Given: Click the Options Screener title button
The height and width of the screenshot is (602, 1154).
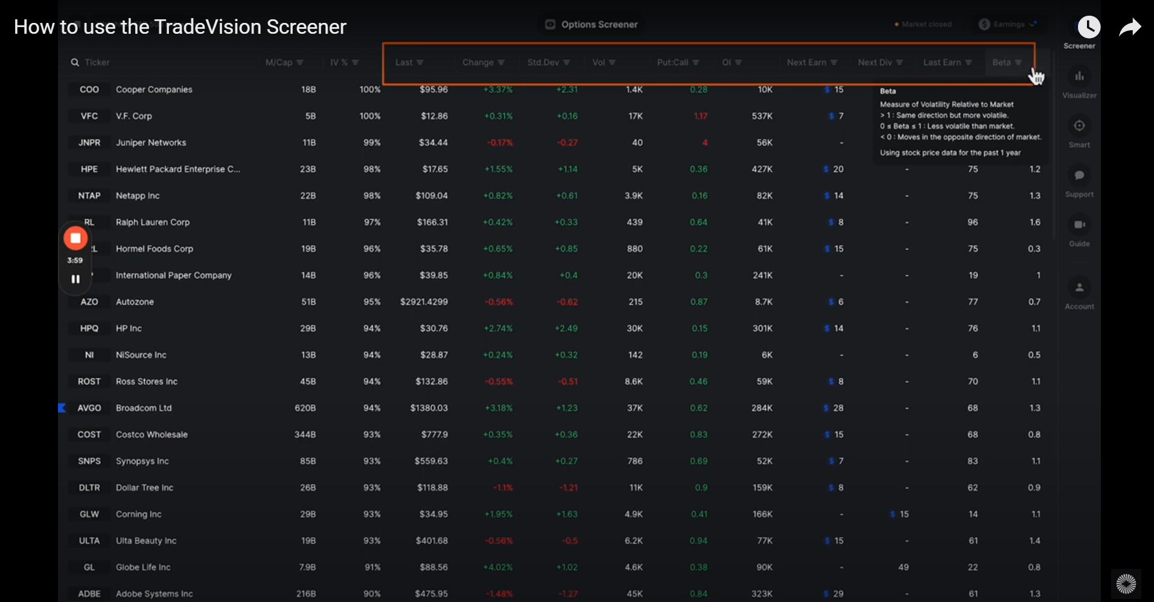Looking at the screenshot, I should pos(591,24).
